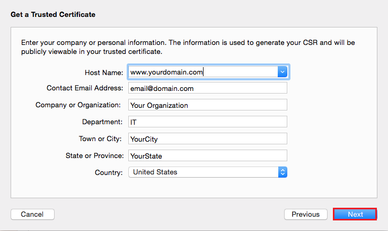Click the Get a Trusted Certificate heading
Viewport: 388px width, 231px height.
pos(53,14)
